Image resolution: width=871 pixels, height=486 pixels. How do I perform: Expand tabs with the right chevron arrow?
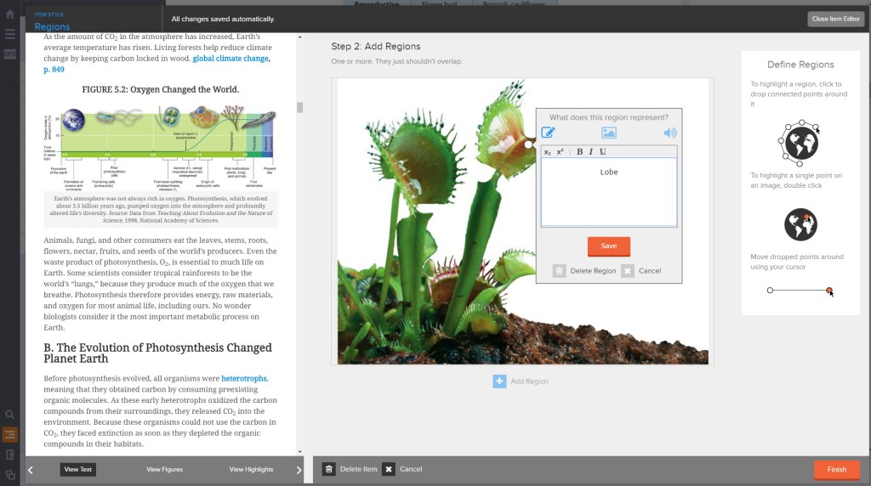point(299,470)
